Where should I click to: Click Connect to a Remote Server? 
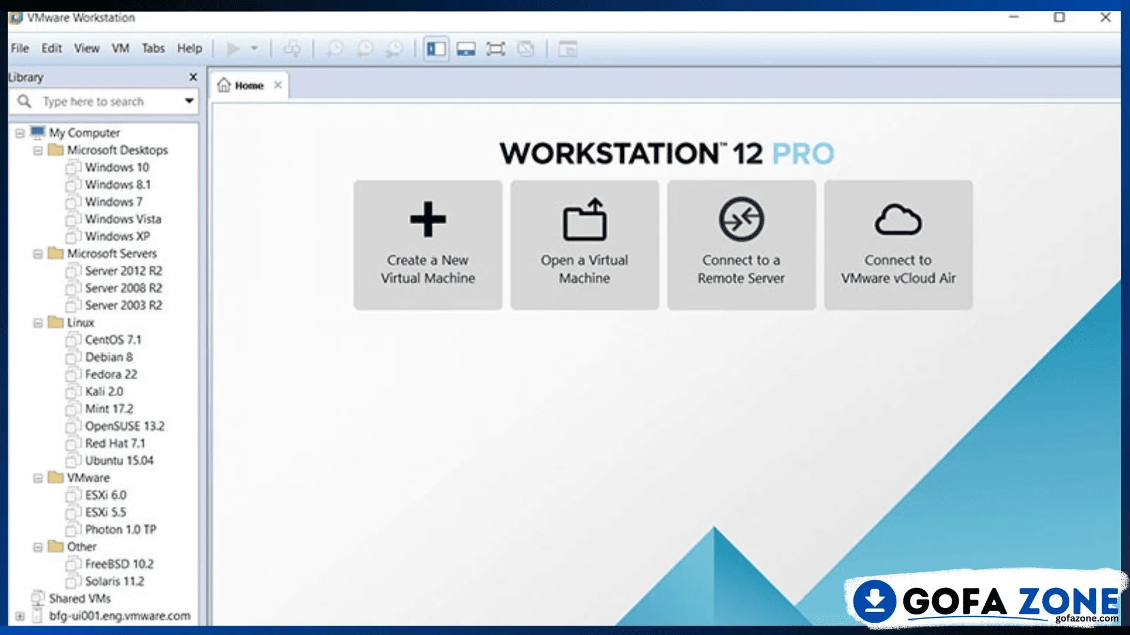tap(742, 245)
